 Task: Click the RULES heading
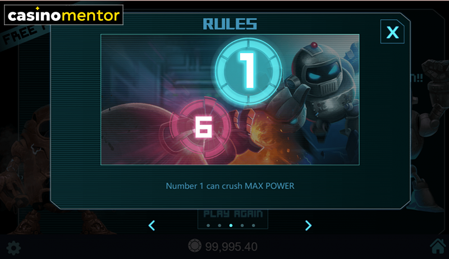[x=230, y=24]
